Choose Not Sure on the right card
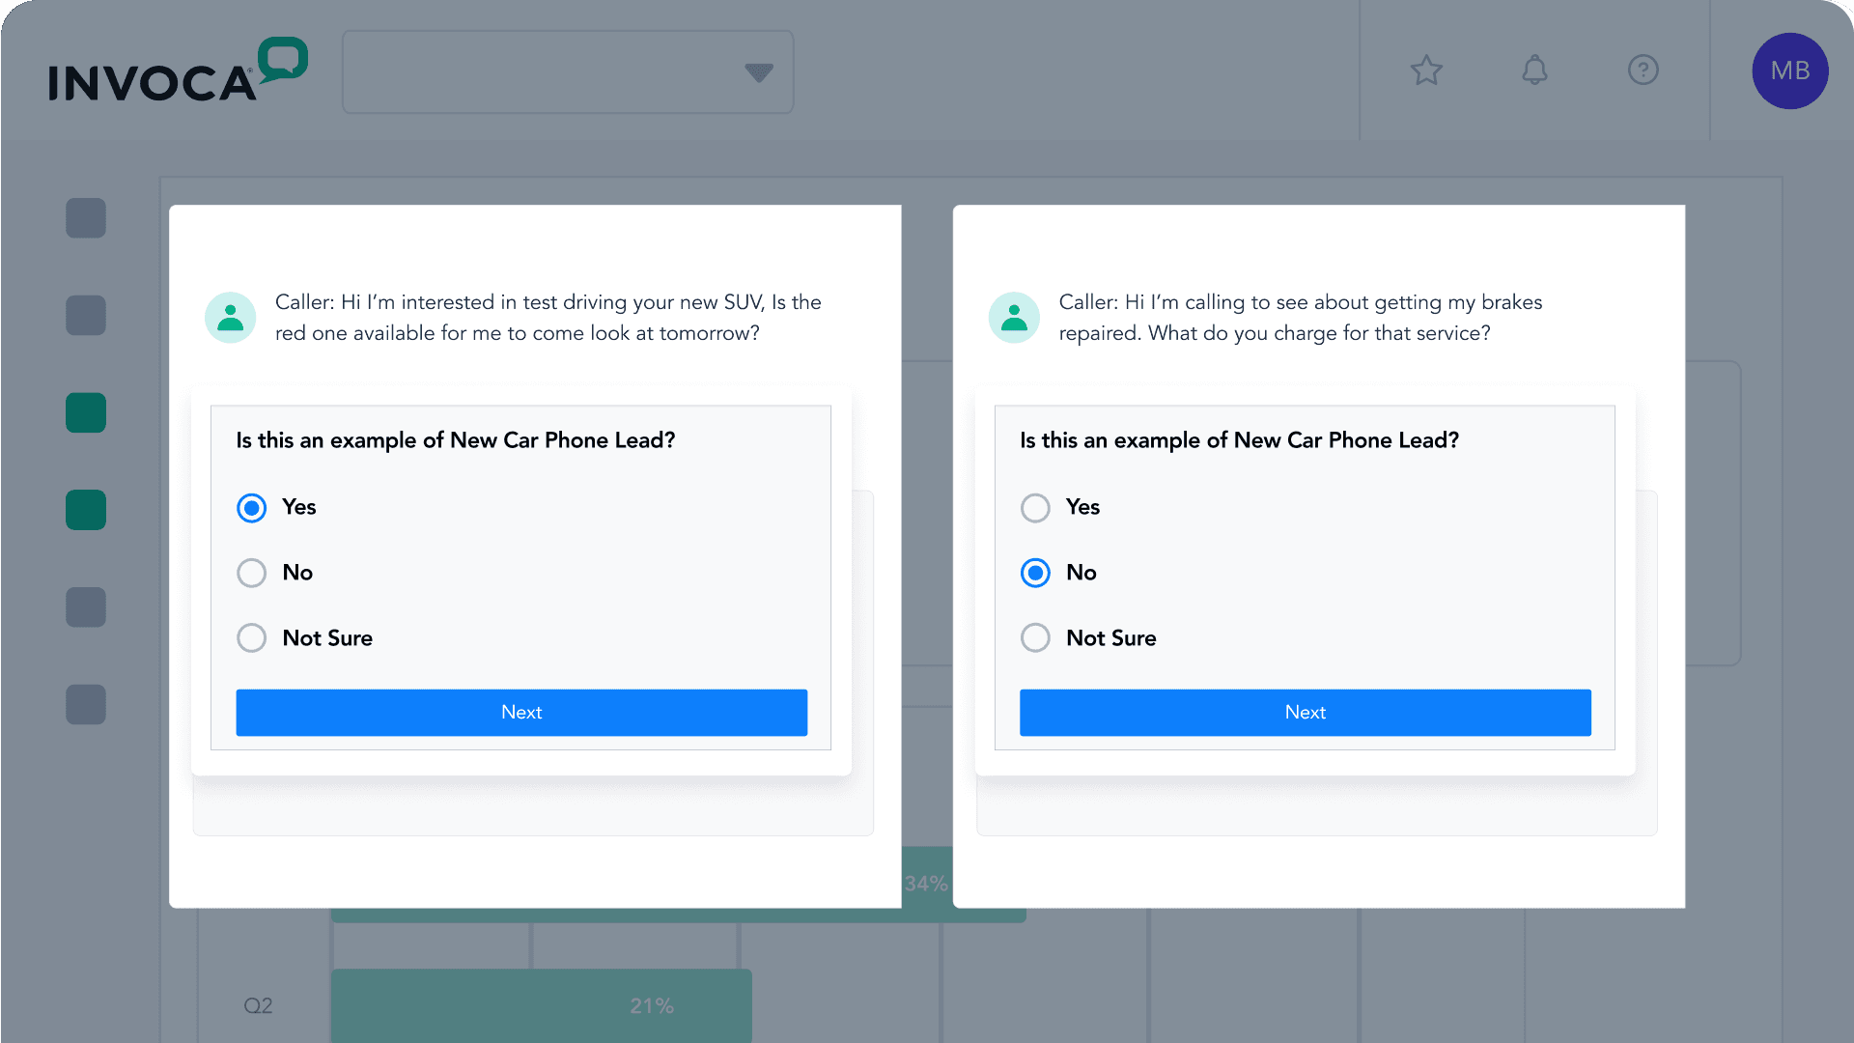Screen dimensions: 1854x1043 pyautogui.click(x=1035, y=637)
